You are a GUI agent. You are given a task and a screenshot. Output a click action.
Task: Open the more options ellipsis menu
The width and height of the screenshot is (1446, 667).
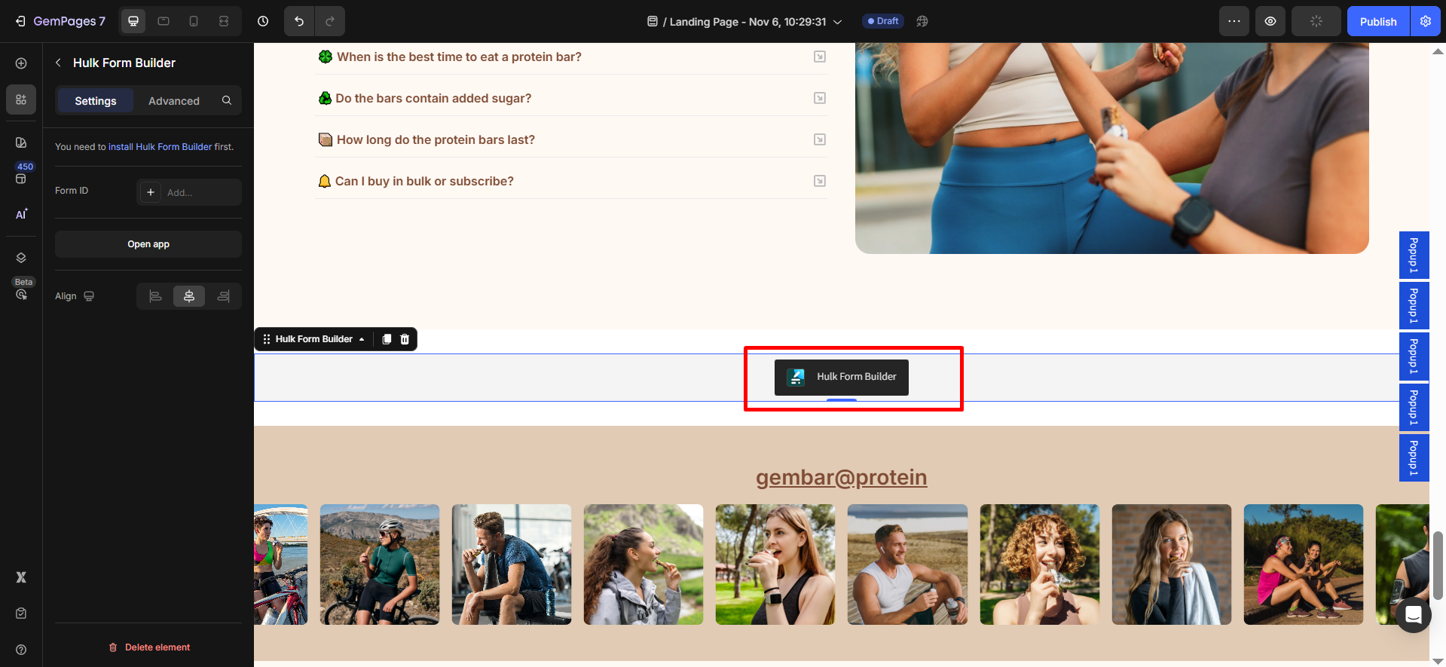tap(1234, 21)
